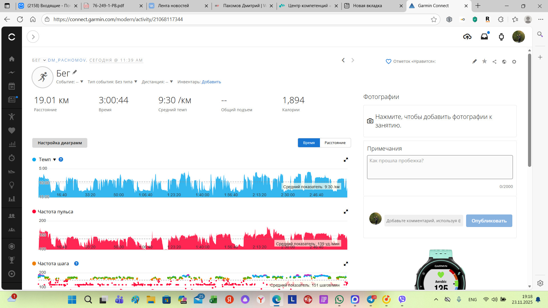Open the reports bar chart sidebar icon

(x=12, y=144)
